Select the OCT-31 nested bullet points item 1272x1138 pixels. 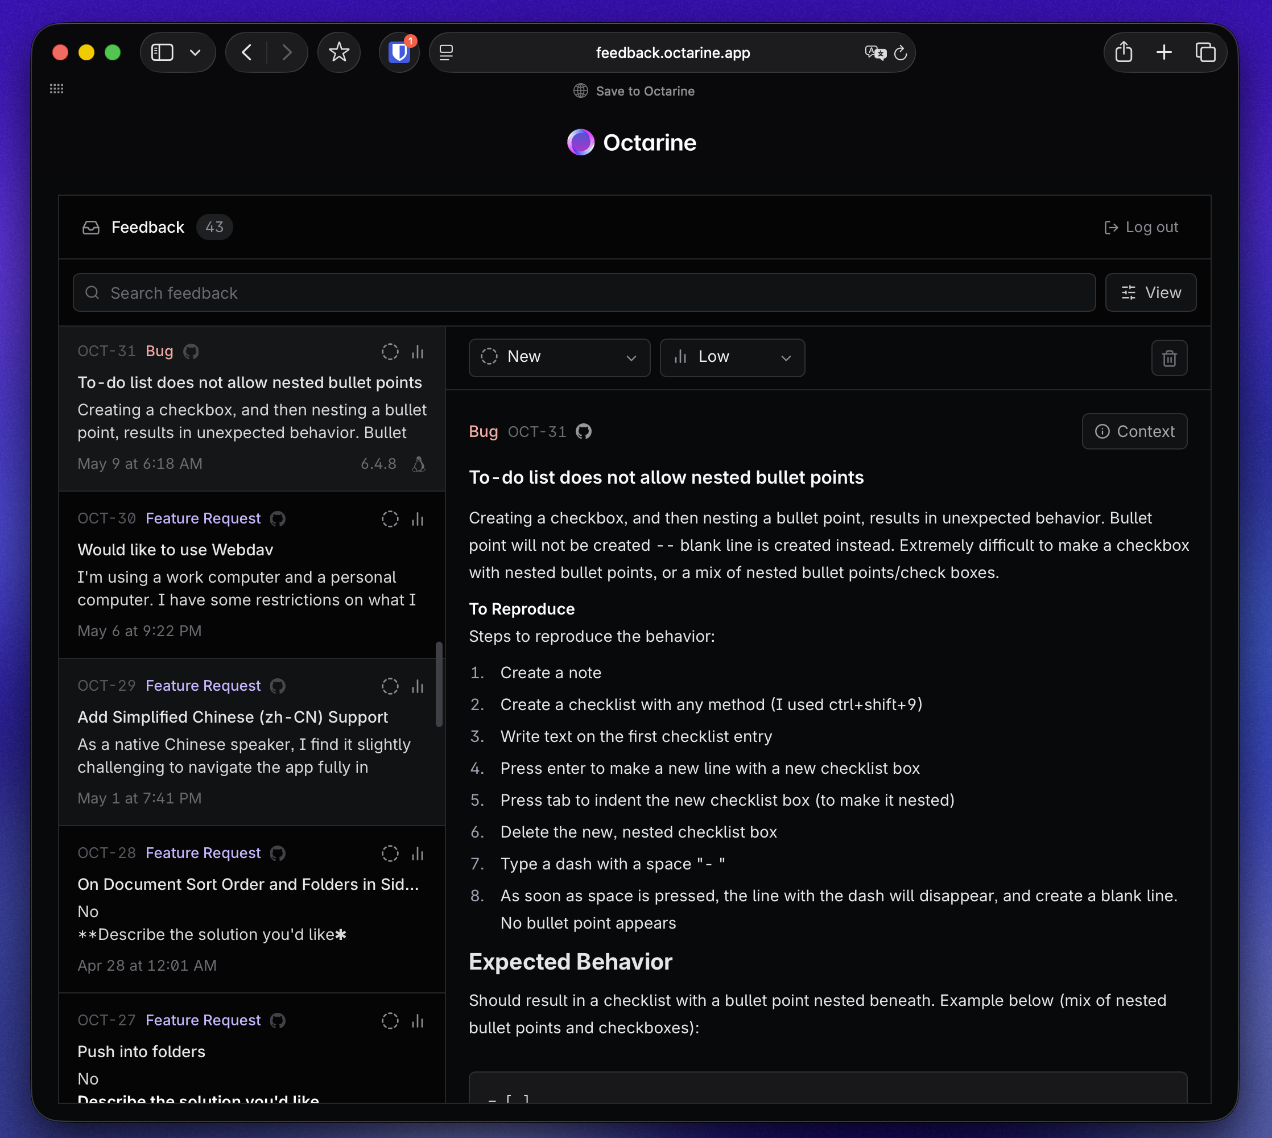pyautogui.click(x=252, y=409)
